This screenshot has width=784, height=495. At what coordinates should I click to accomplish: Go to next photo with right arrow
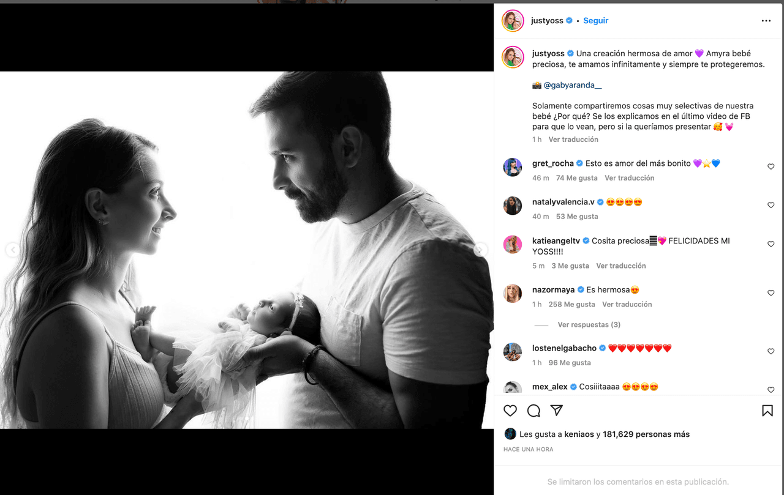(481, 250)
